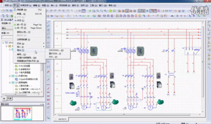Click the value (数值) input field
Image resolution: width=211 pixels, height=124 pixels.
point(7,37)
